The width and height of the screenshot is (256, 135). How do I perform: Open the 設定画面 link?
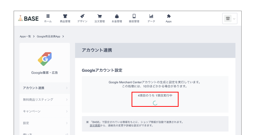95,126
